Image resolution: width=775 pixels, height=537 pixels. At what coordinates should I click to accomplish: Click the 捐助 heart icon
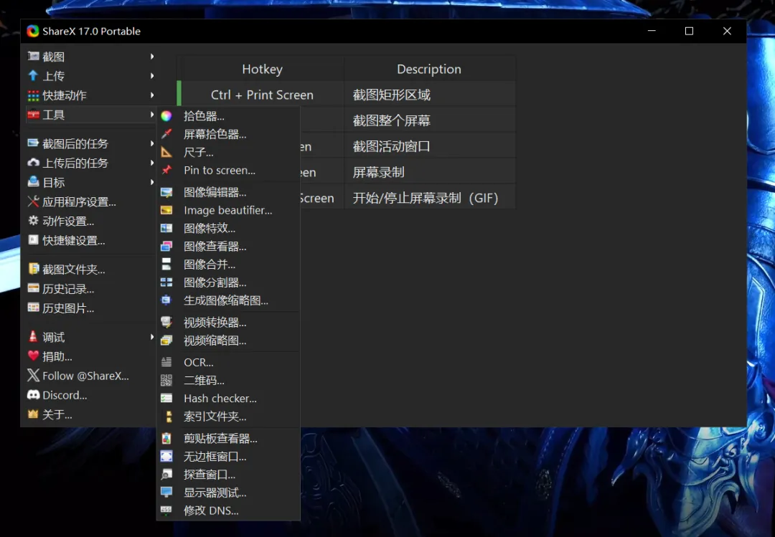[33, 356]
